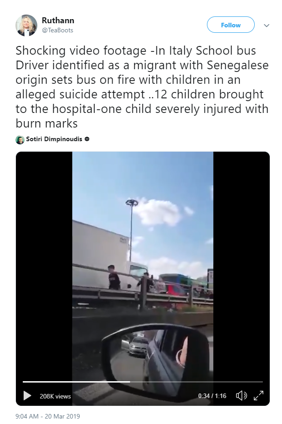282x424 pixels.
Task: Click the tweet text about Italy school bus
Action: [x=142, y=87]
